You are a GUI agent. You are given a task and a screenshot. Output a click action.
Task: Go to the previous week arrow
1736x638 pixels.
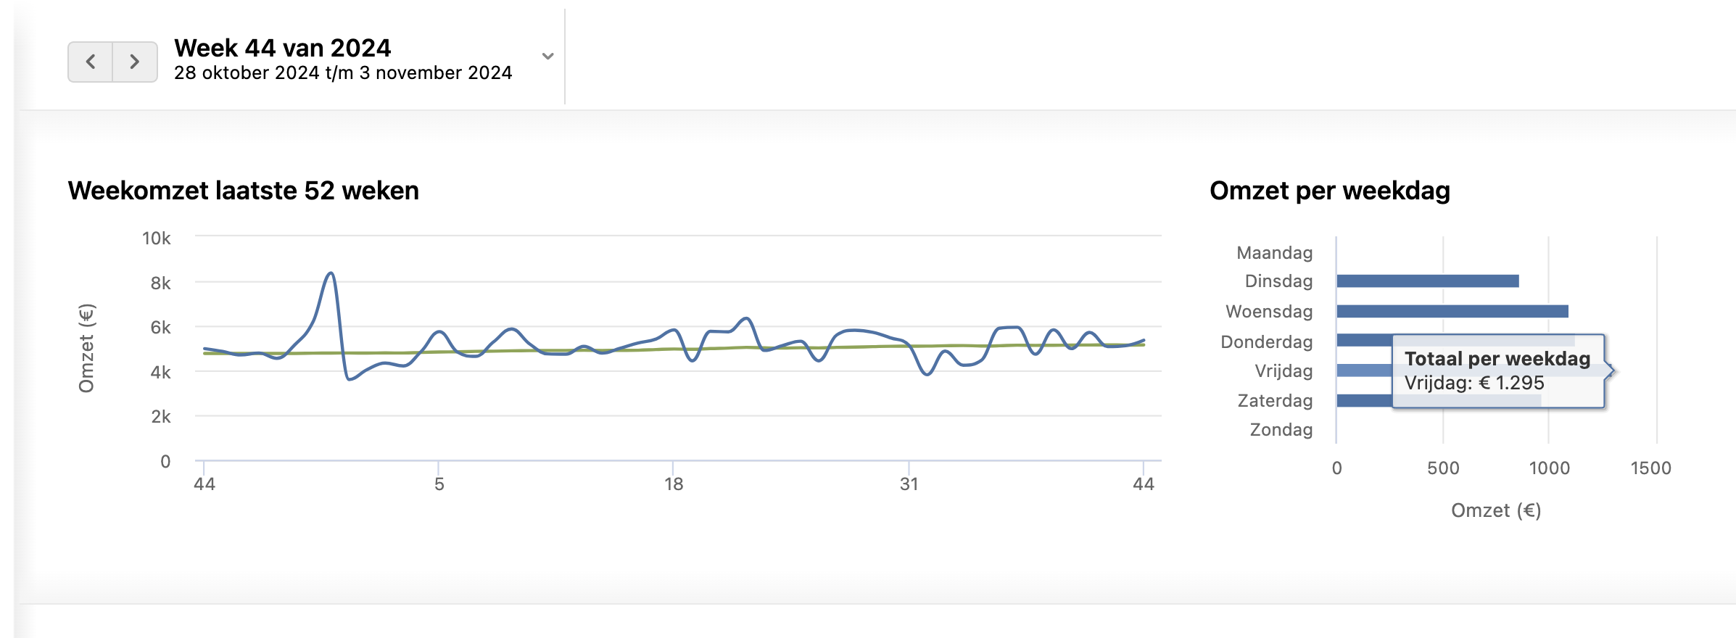(91, 62)
